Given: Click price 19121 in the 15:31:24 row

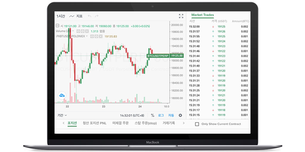Looking at the screenshot, I should click(221, 95).
